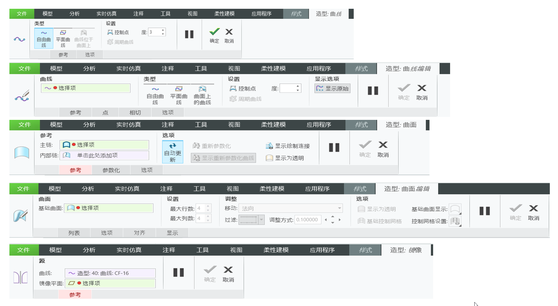
Task: Click 控制点 in the 造型: 曲线 settings
Action: point(118,32)
